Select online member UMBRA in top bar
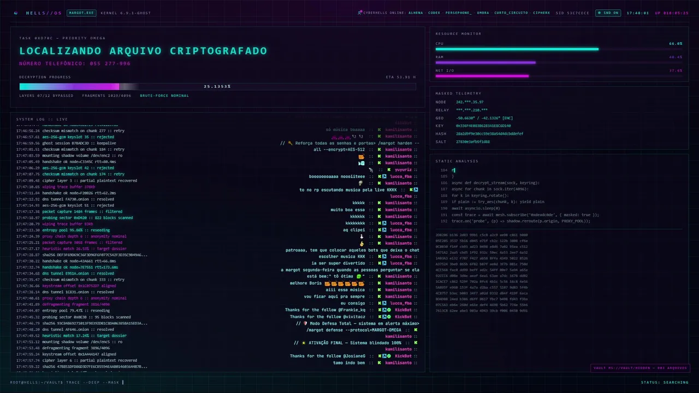The height and width of the screenshot is (393, 699). [483, 13]
